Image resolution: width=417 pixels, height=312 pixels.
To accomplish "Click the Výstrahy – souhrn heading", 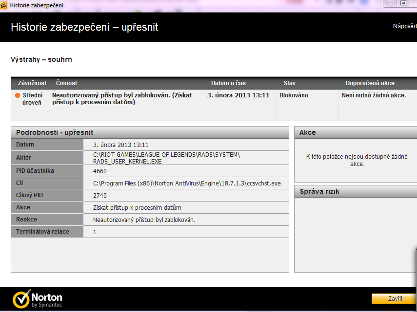I will [41, 59].
